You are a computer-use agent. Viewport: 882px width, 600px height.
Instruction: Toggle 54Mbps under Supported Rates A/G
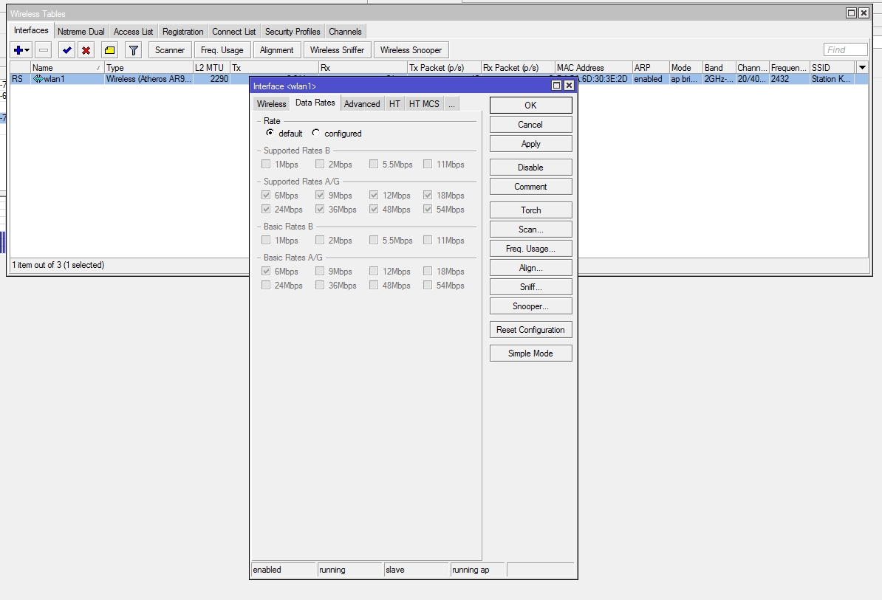coord(428,210)
